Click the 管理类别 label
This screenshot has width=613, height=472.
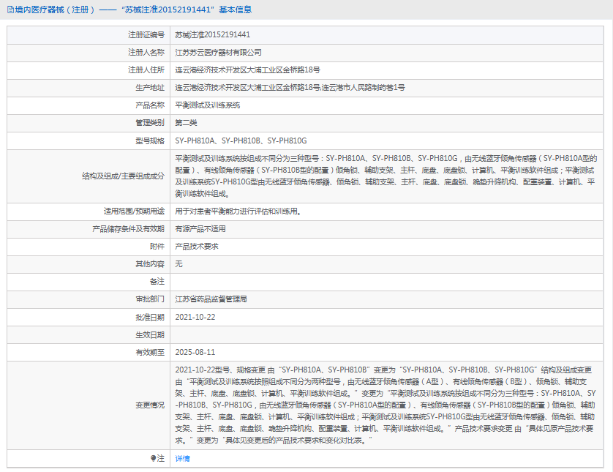coord(150,123)
